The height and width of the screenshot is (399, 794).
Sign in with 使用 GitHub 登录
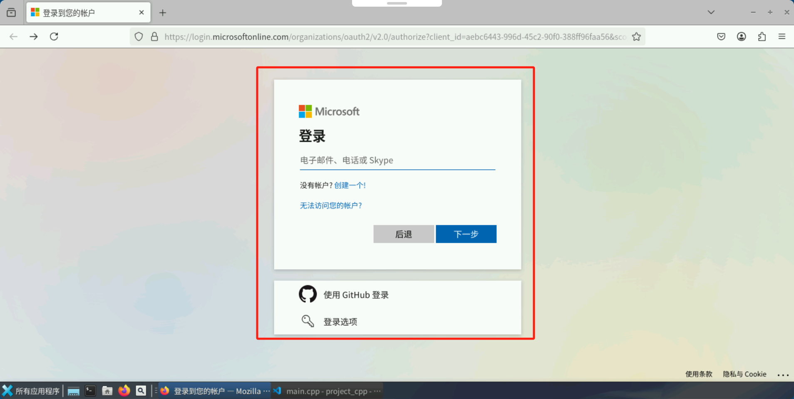coord(397,295)
